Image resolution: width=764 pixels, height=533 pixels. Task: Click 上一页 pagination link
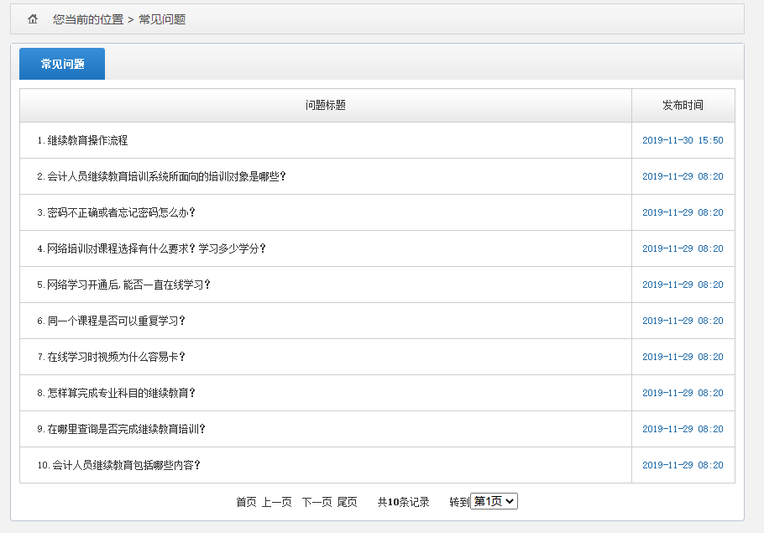[x=276, y=502]
